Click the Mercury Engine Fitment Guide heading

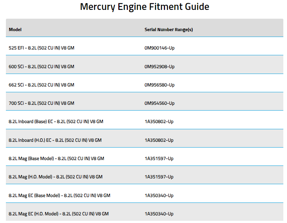(144, 7)
